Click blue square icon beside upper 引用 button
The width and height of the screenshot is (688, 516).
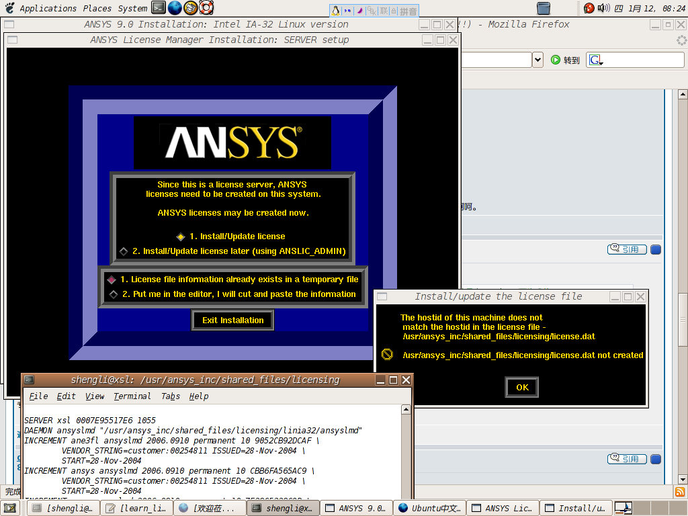[656, 250]
